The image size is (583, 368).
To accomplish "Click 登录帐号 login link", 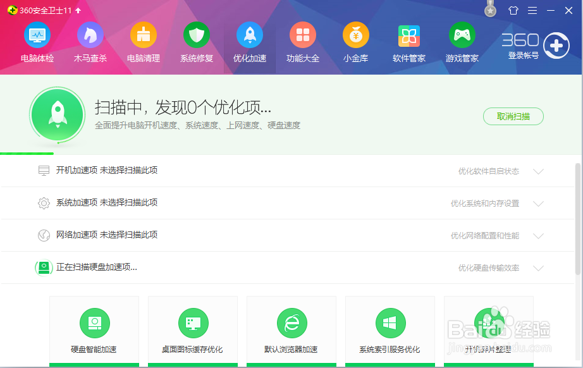I will pyautogui.click(x=523, y=56).
